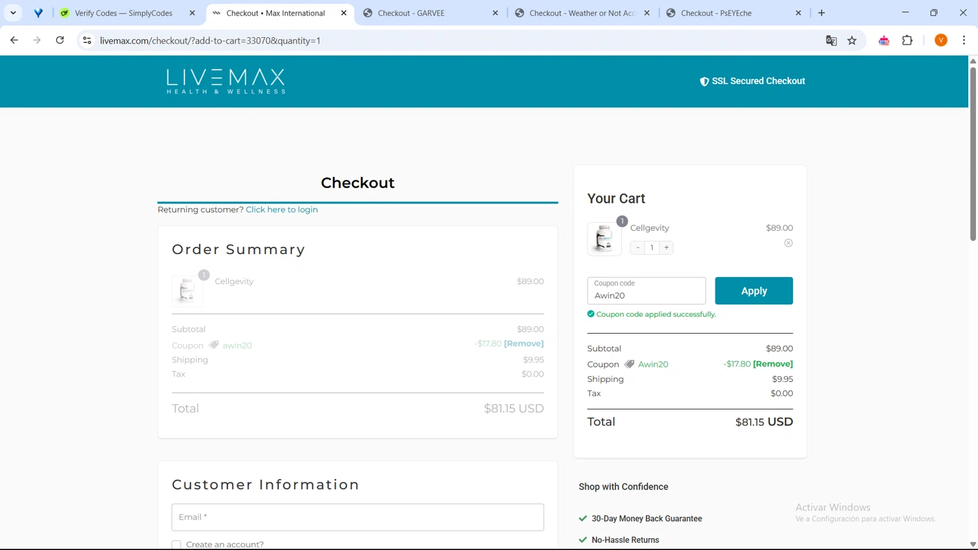Click Order Summary heading
Screen dimensions: 978x550
click(239, 250)
